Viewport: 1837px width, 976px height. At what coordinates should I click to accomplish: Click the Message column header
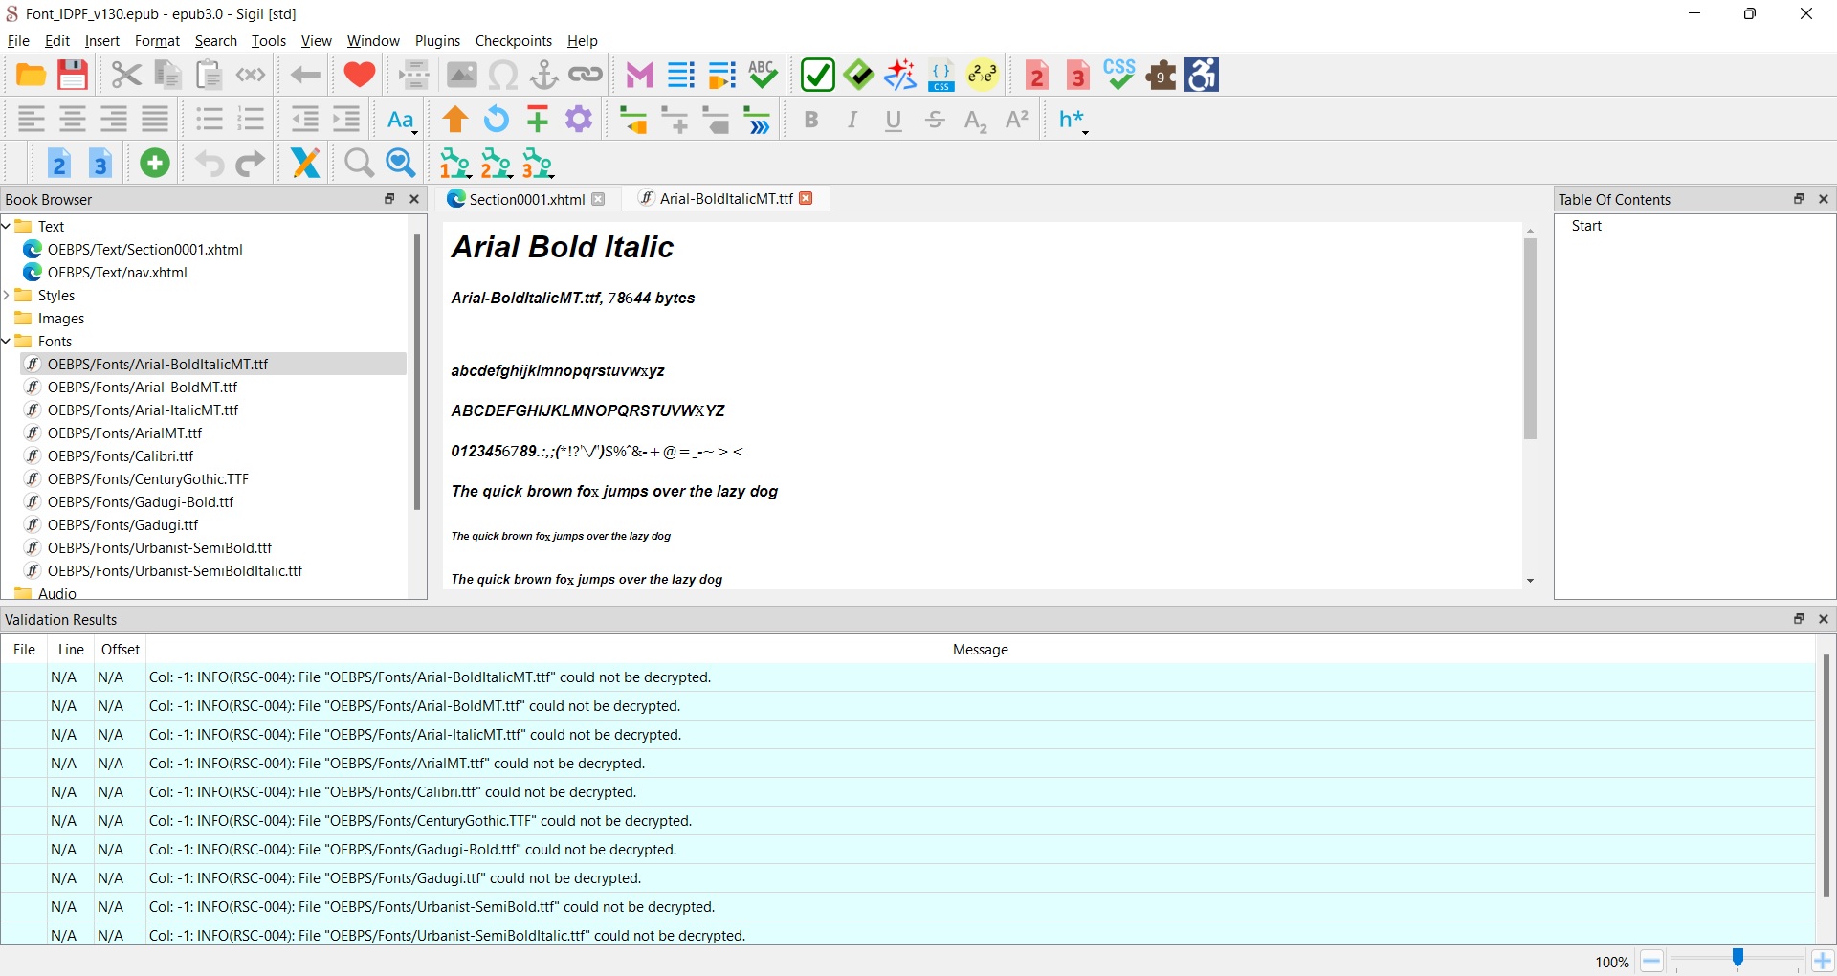[980, 650]
